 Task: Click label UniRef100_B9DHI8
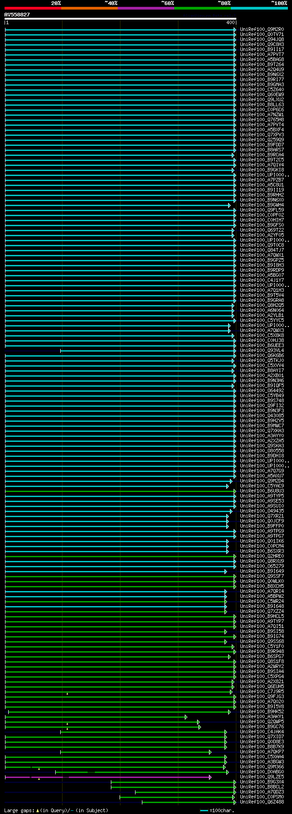[262, 456]
